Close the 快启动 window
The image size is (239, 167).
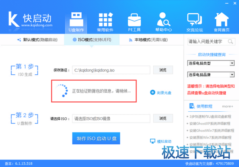(235, 3)
